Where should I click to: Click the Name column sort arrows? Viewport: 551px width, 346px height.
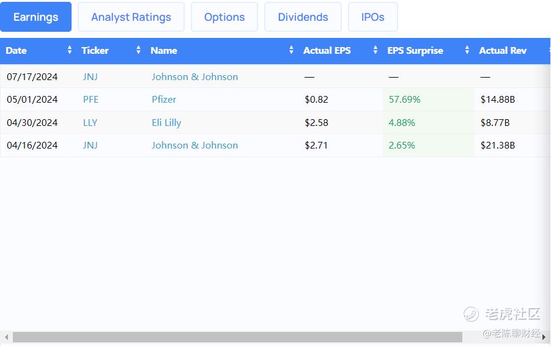tap(291, 51)
